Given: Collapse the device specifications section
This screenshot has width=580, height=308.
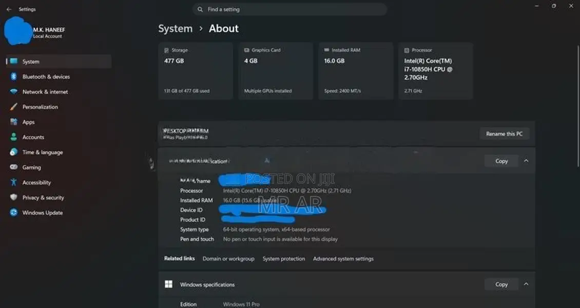Looking at the screenshot, I should point(526,161).
